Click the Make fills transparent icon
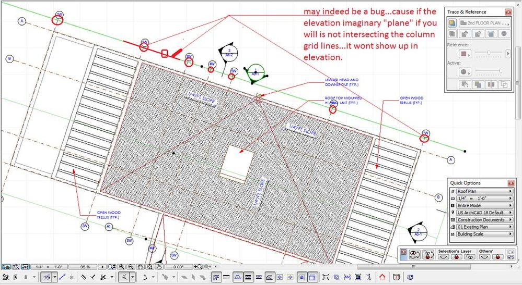This screenshot has width=522, height=285. (478, 84)
